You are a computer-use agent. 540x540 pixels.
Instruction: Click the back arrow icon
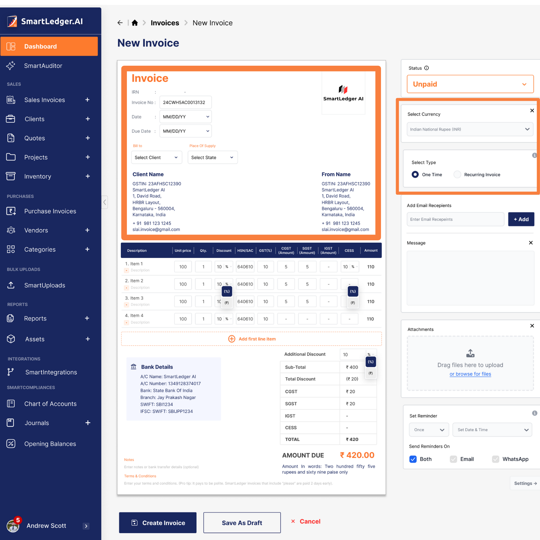[x=120, y=23]
